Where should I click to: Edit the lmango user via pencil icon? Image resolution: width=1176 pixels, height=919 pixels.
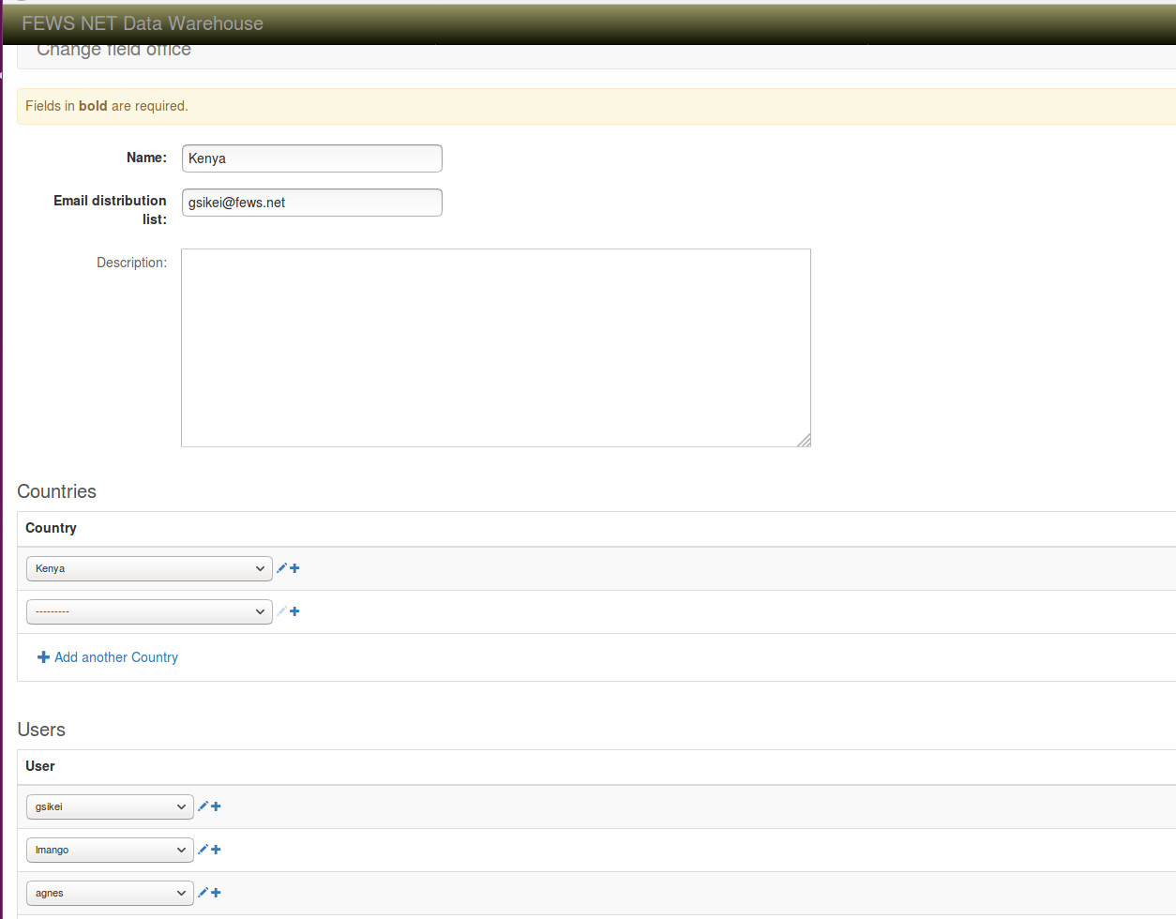[203, 850]
